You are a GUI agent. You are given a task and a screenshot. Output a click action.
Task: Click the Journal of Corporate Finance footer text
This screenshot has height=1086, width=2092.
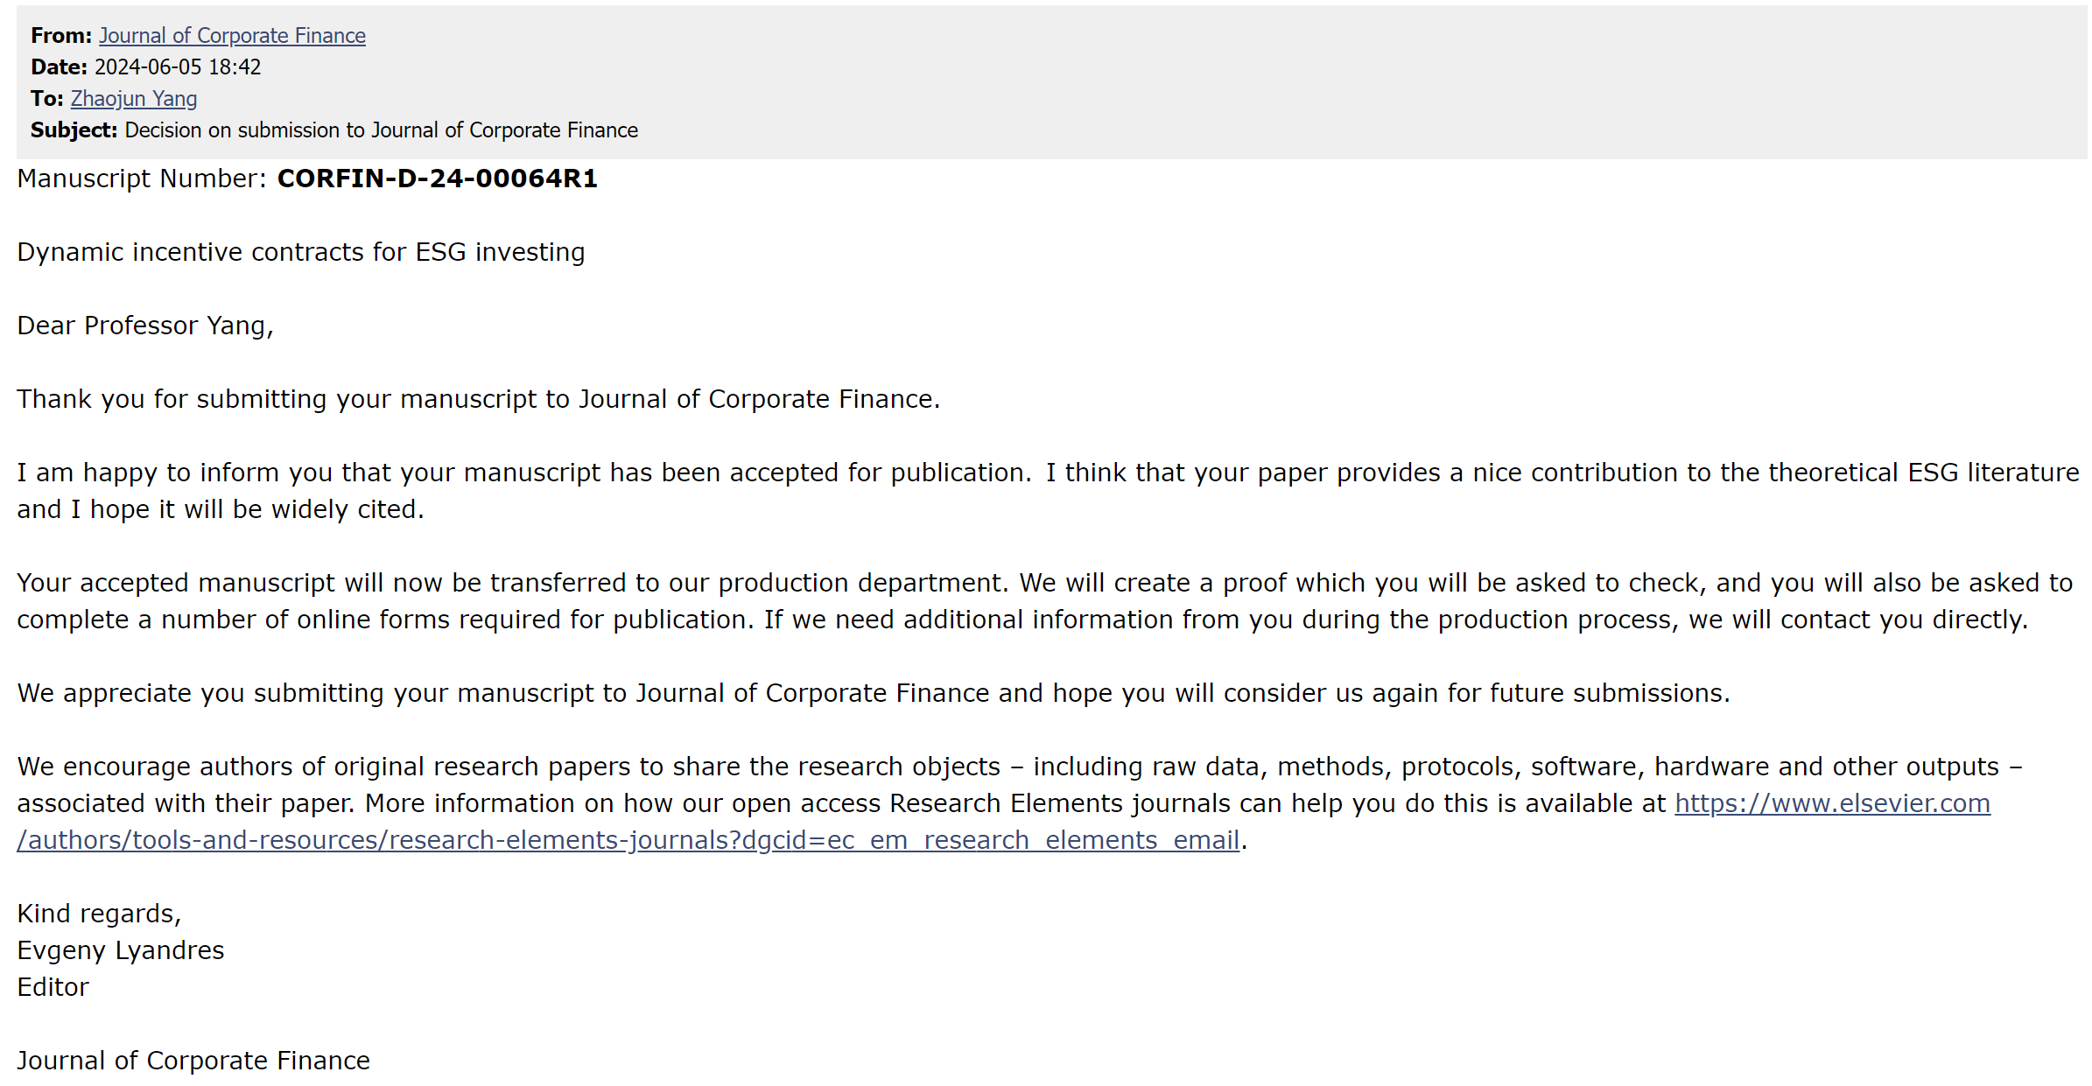pyautogui.click(x=193, y=1061)
